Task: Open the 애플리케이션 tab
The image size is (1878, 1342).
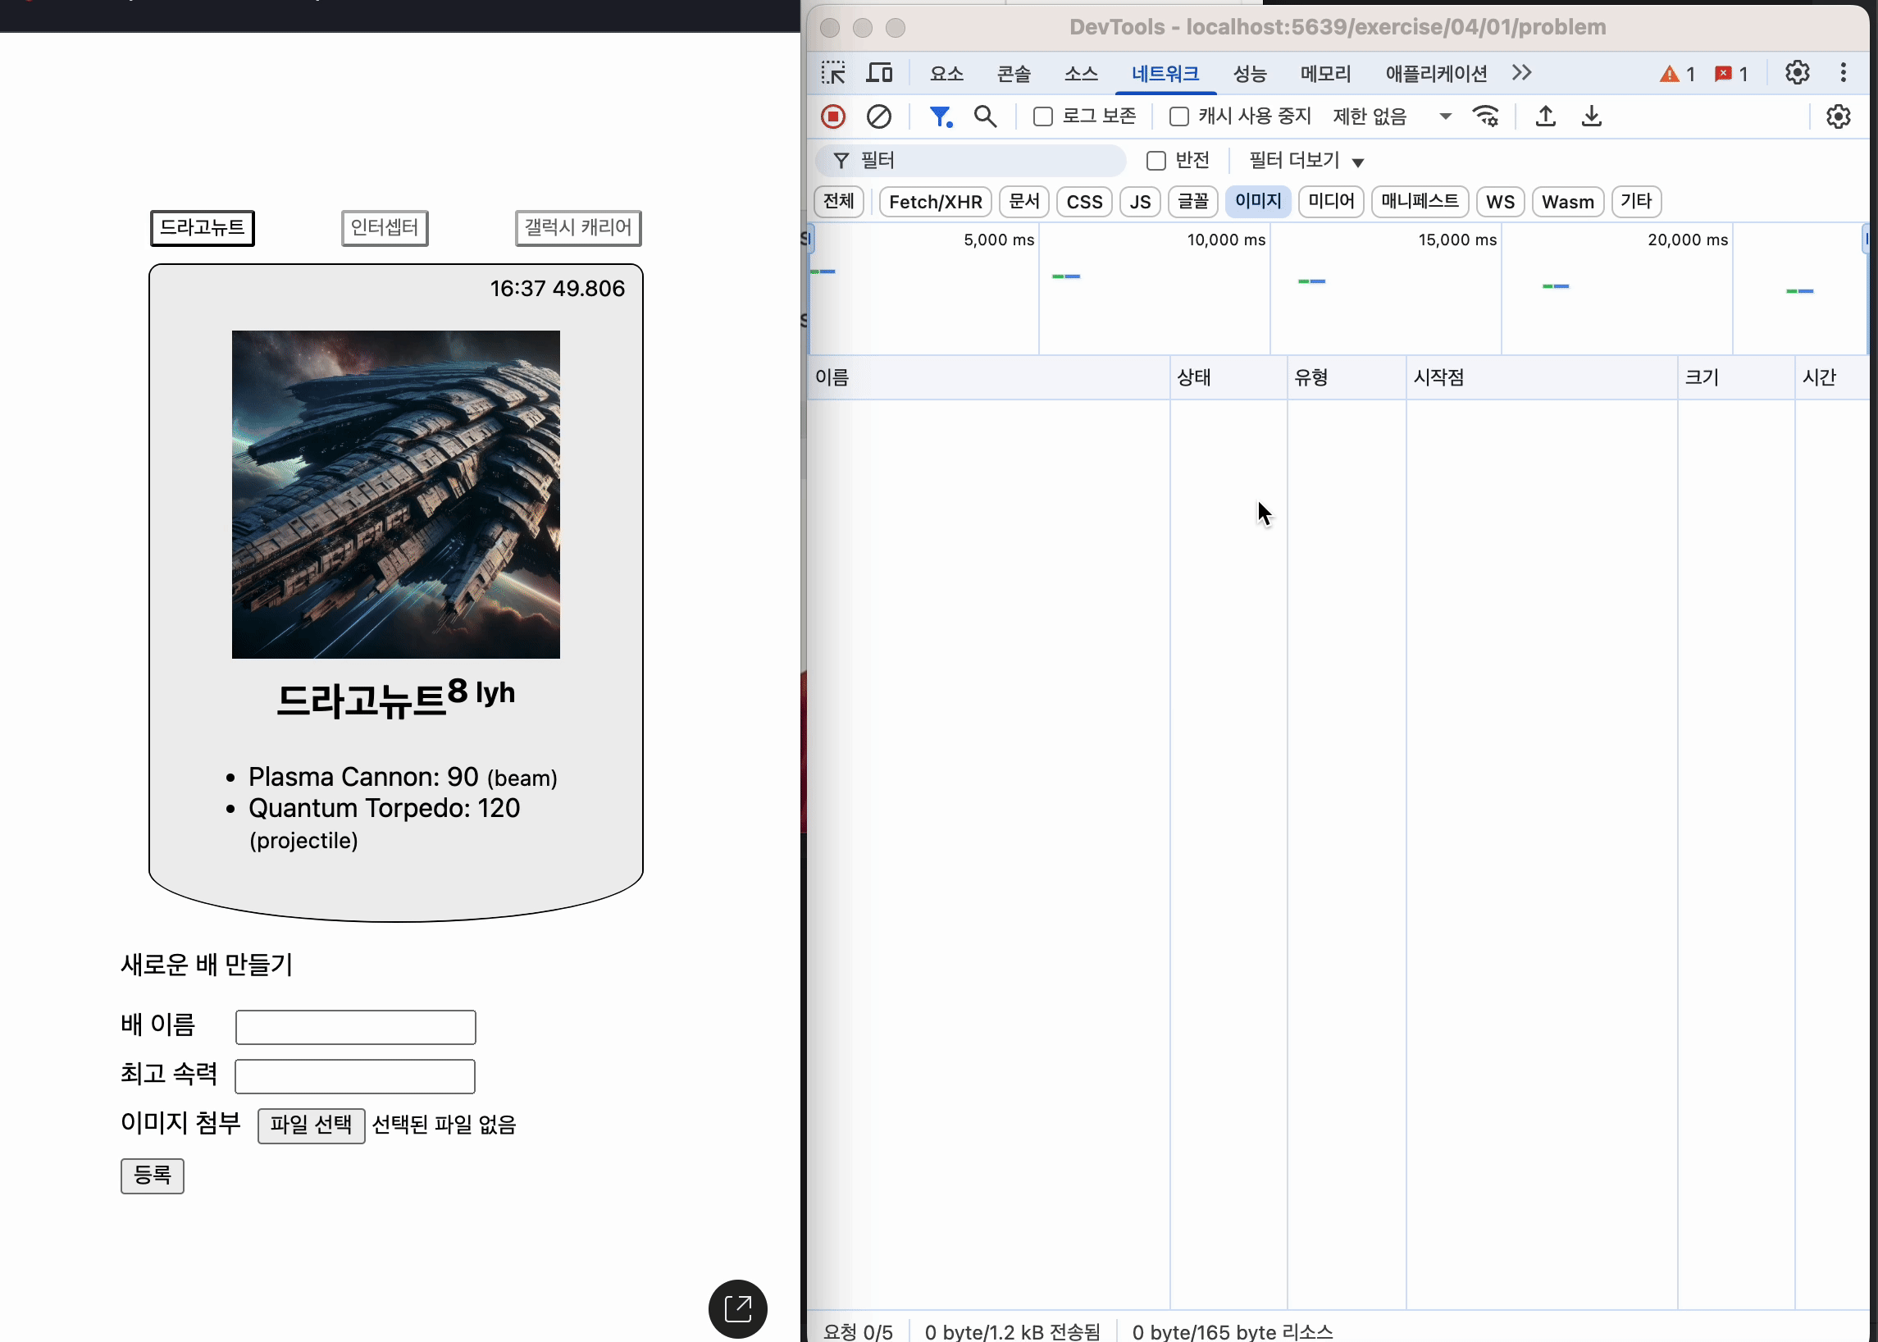Action: click(x=1436, y=74)
